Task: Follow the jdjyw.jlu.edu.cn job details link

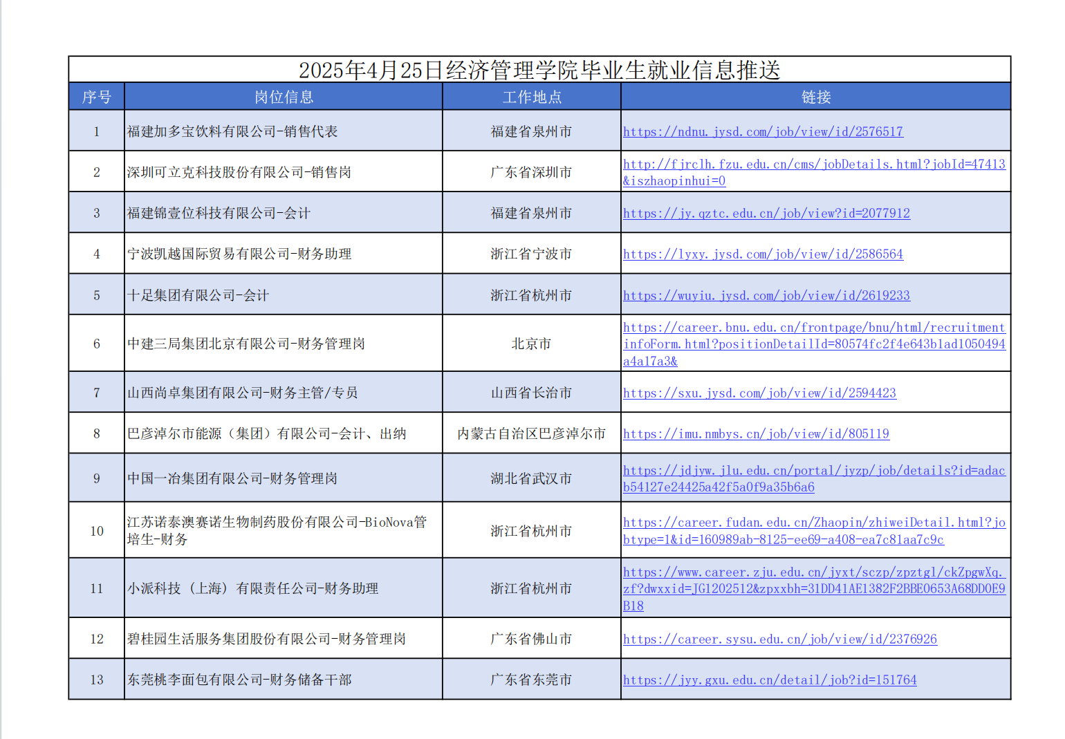Action: 814,471
